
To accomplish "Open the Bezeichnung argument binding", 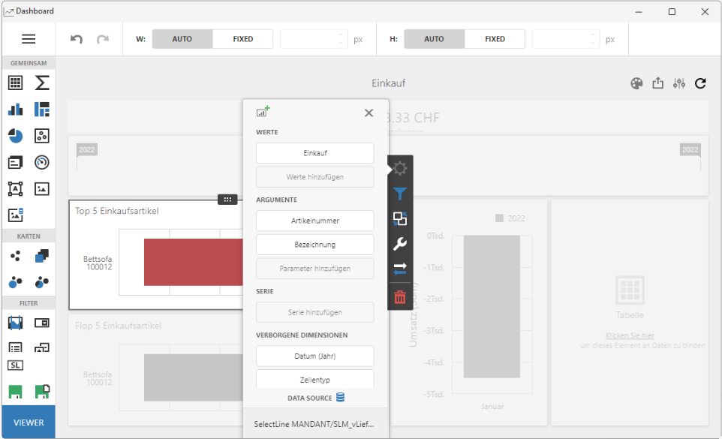I will (315, 245).
